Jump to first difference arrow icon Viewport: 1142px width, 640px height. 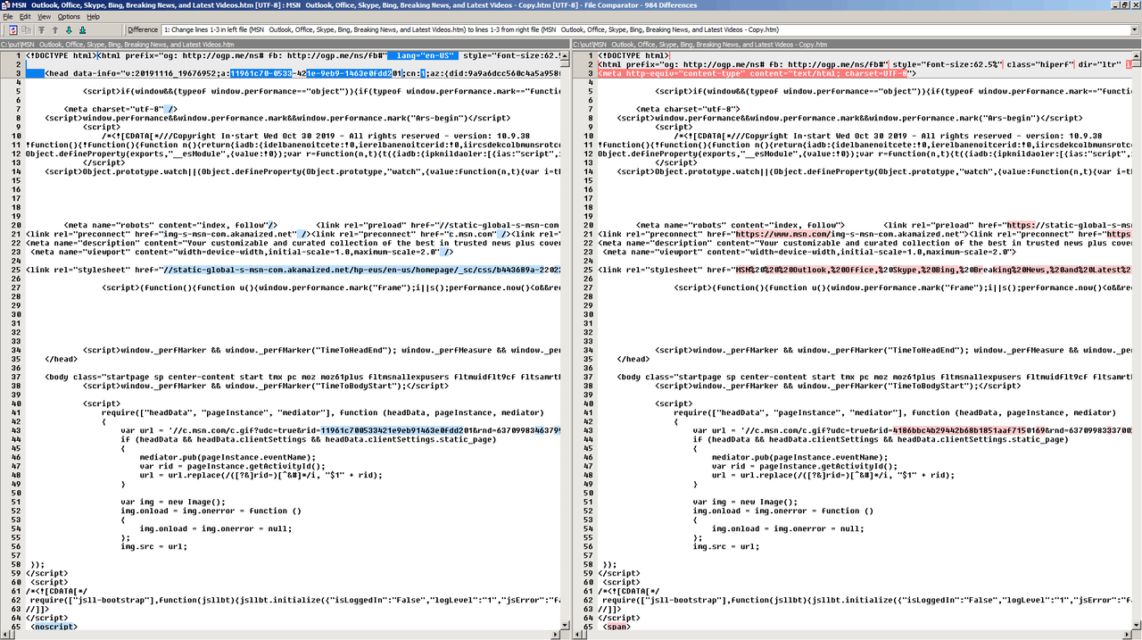(x=41, y=29)
